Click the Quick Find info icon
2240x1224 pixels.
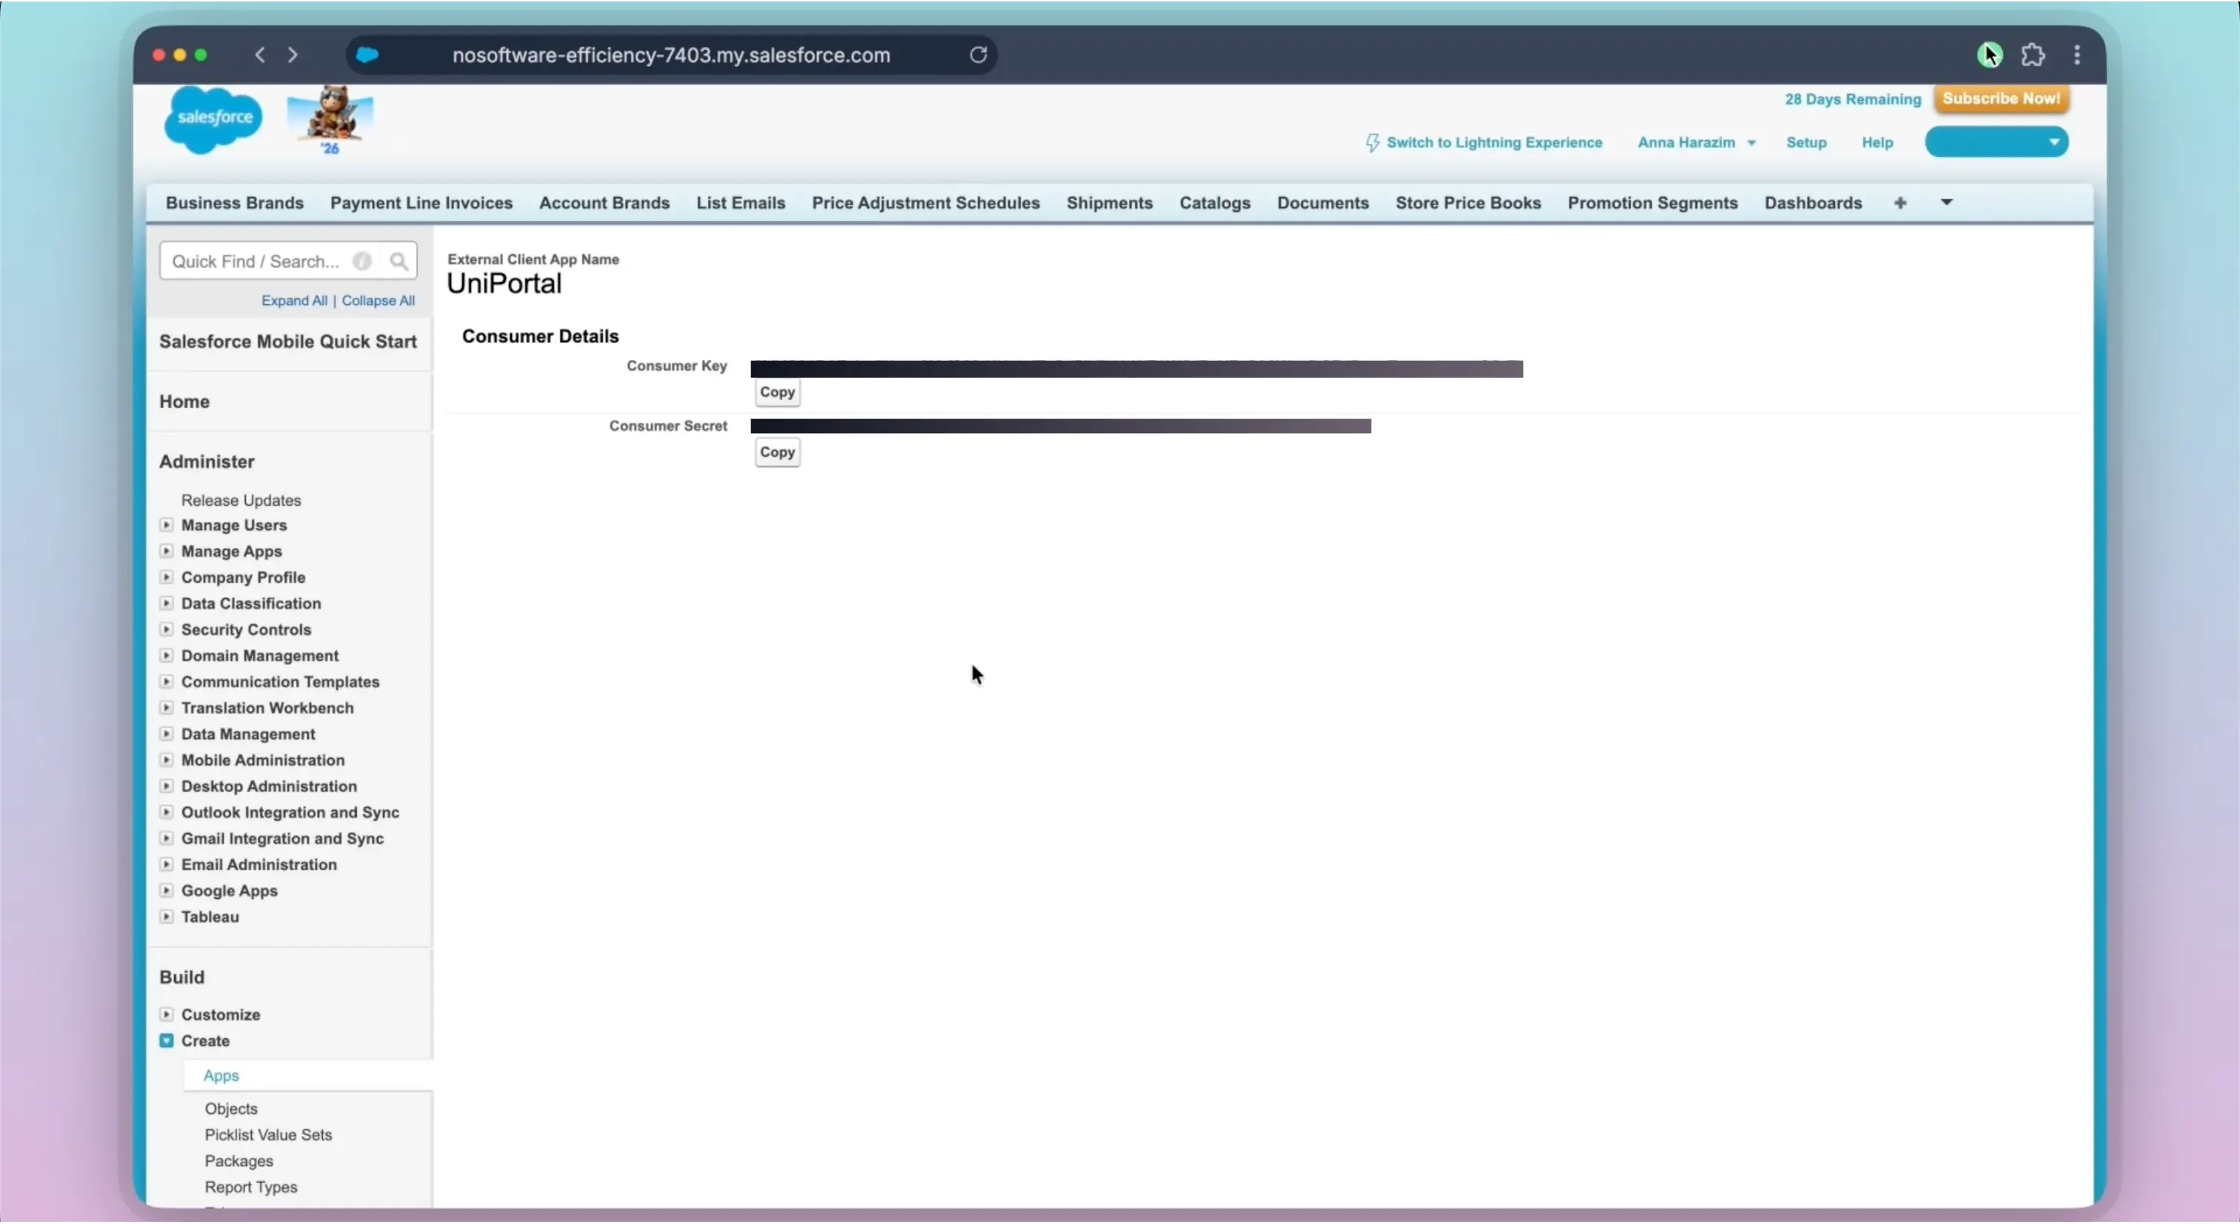tap(363, 261)
